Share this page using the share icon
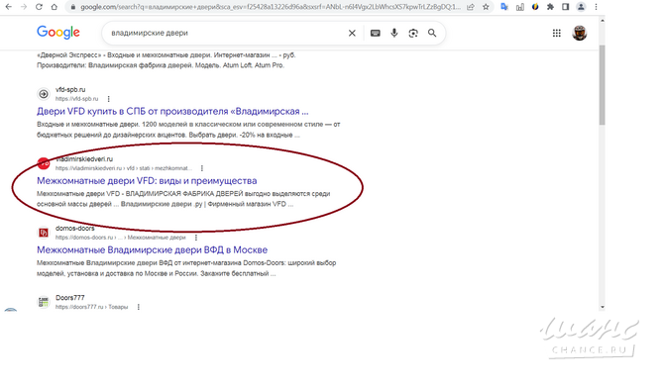664x389 pixels. (x=471, y=7)
